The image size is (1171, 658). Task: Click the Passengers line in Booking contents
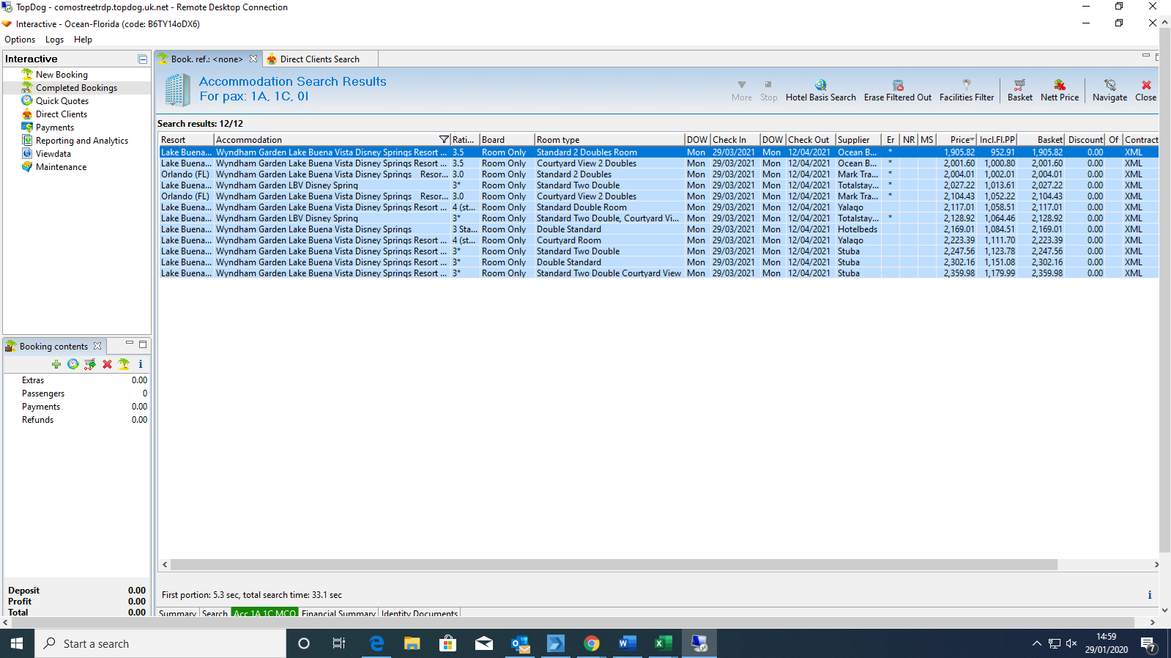(77, 393)
